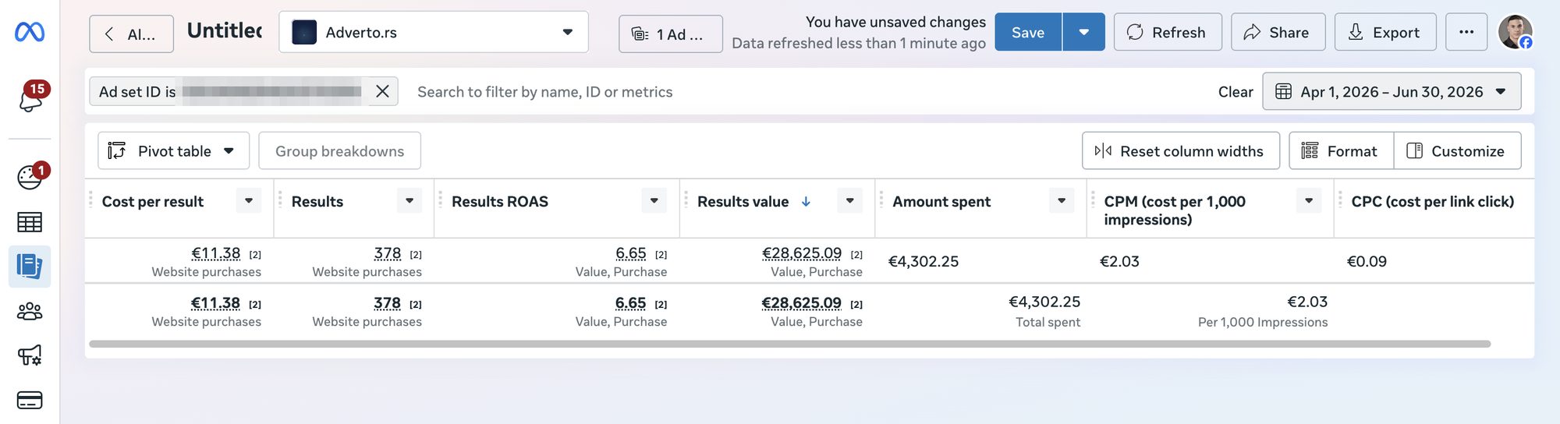Save the report
The height and width of the screenshot is (424, 1560).
coord(1028,32)
